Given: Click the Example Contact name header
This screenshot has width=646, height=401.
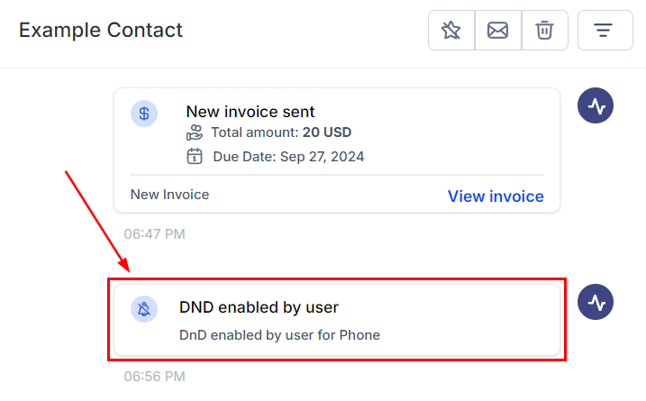Looking at the screenshot, I should click(101, 30).
